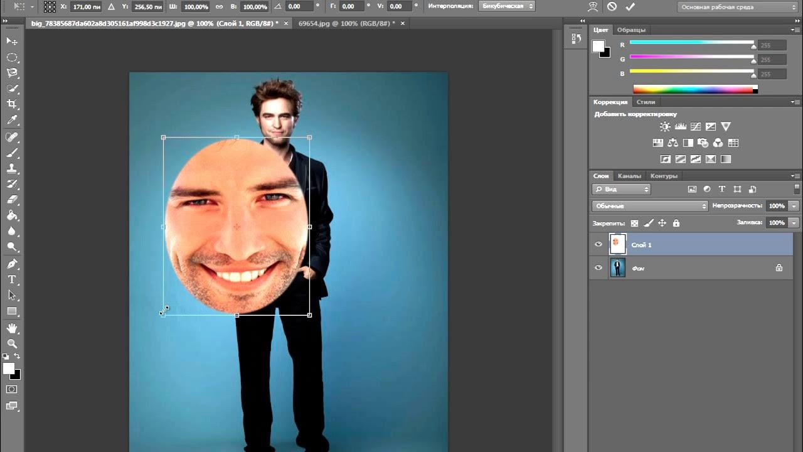Hide layer Слой 1 with its eye icon
Image resolution: width=803 pixels, height=452 pixels.
click(x=598, y=245)
